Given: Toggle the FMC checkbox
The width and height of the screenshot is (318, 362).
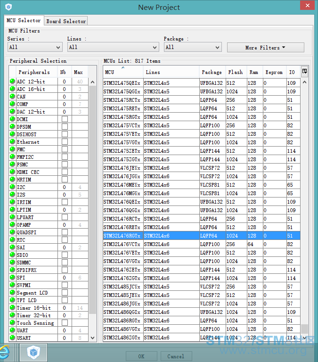Looking at the screenshot, I should click(x=65, y=149).
